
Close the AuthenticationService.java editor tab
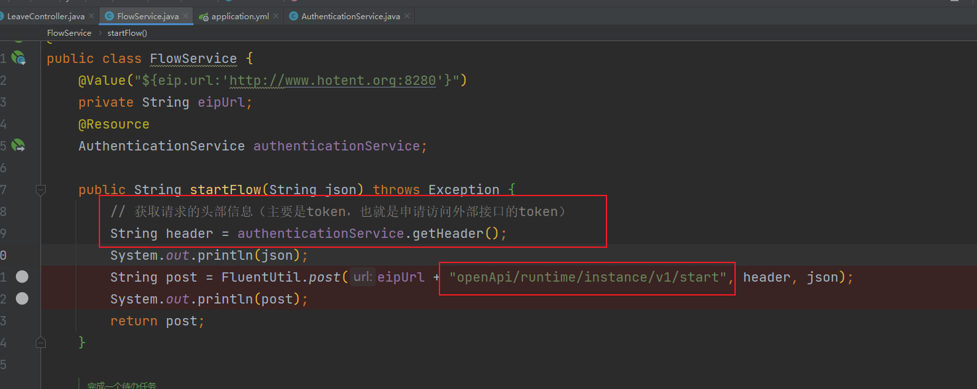(408, 16)
